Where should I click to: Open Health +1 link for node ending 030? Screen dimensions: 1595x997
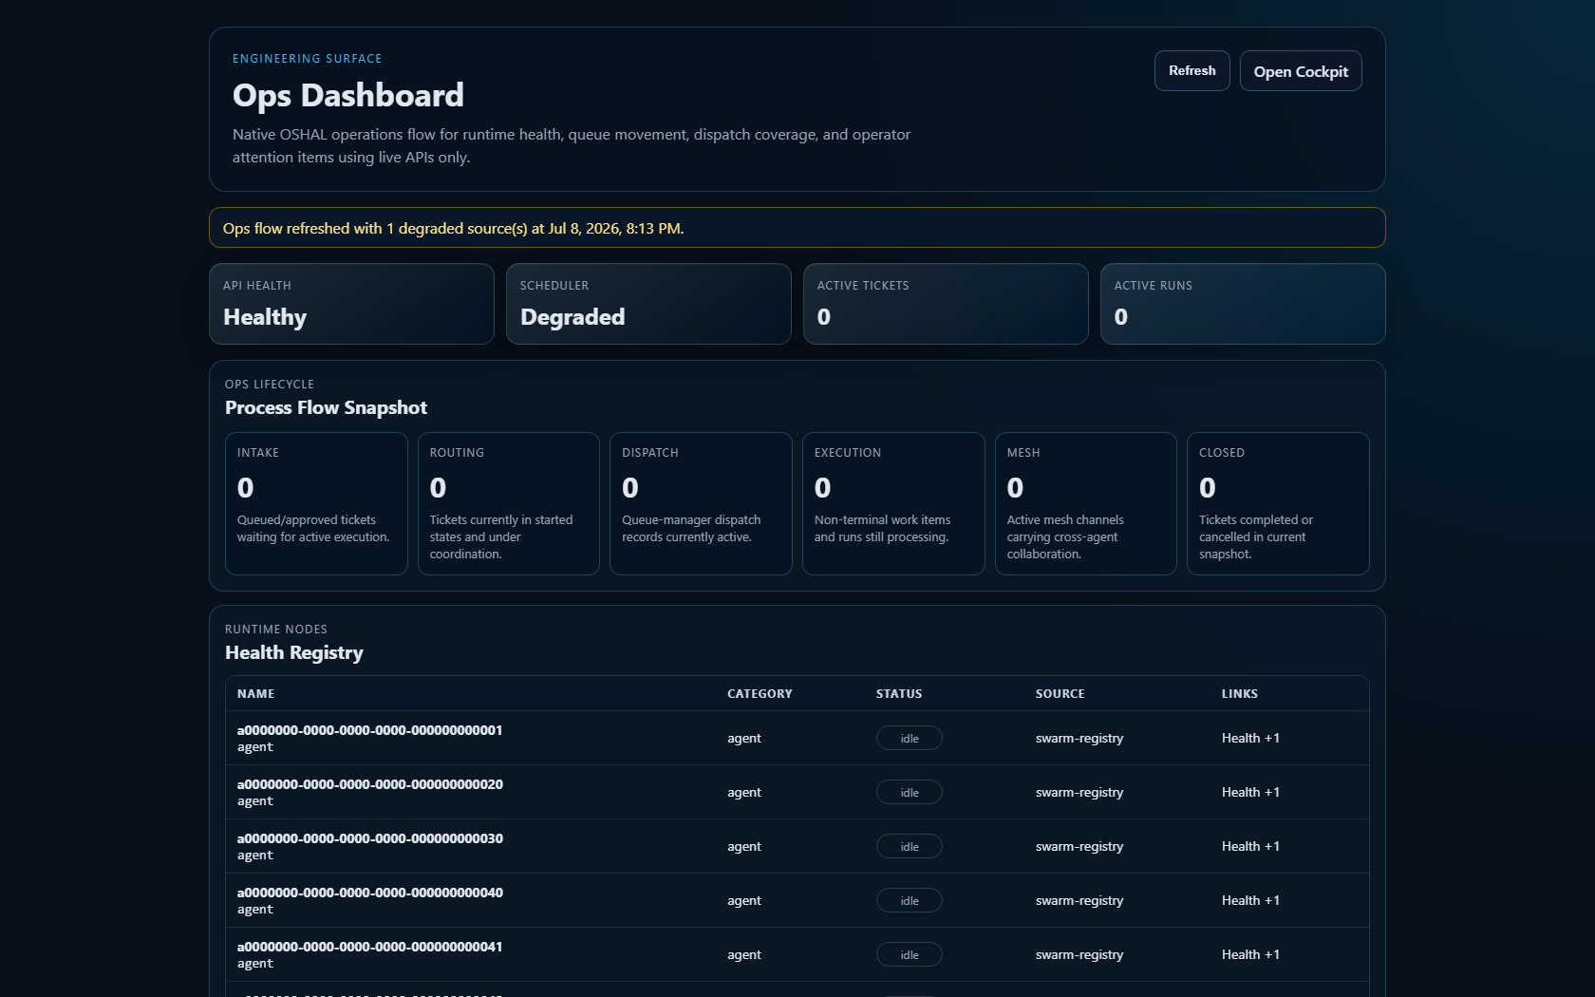(1250, 846)
